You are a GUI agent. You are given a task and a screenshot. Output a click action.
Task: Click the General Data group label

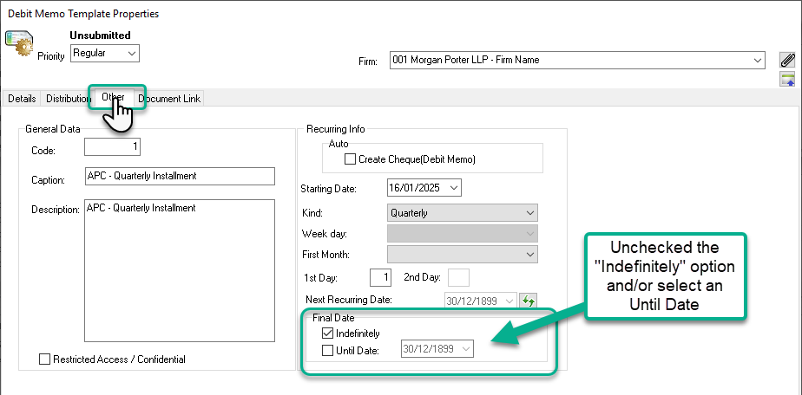pyautogui.click(x=53, y=128)
